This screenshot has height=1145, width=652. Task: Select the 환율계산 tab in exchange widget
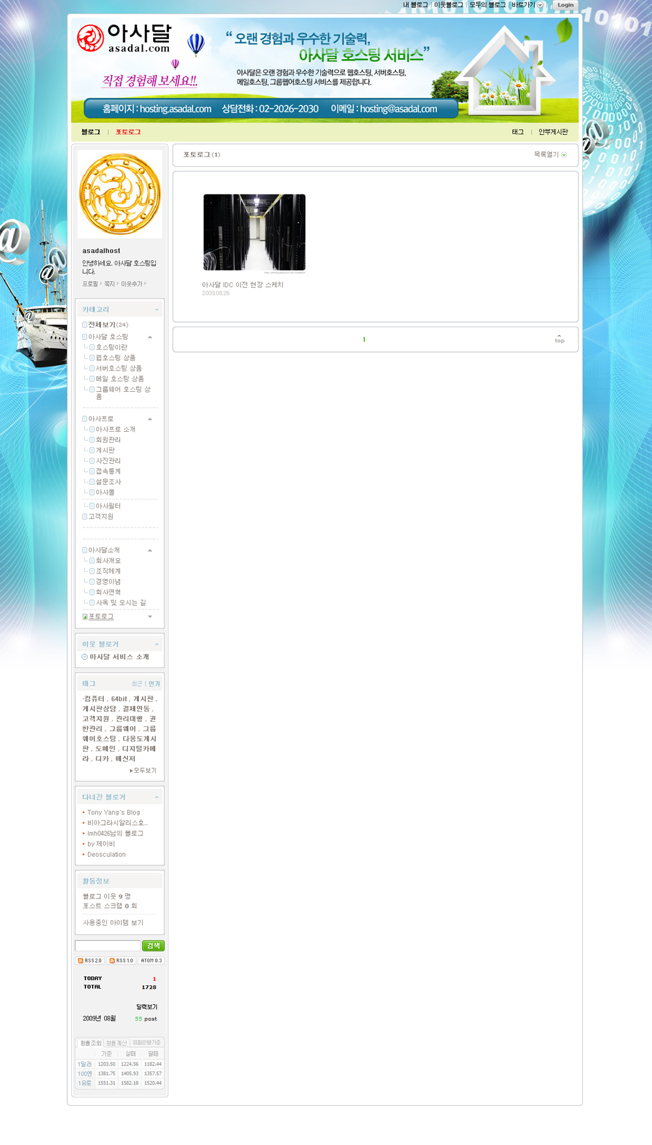[117, 1043]
